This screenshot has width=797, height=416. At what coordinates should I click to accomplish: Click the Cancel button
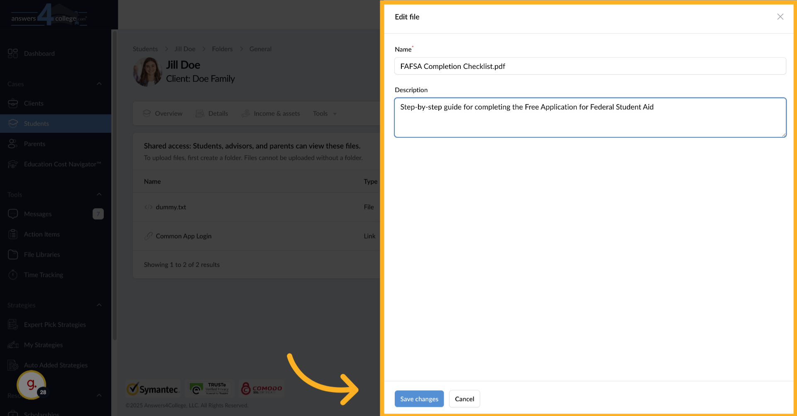(464, 399)
